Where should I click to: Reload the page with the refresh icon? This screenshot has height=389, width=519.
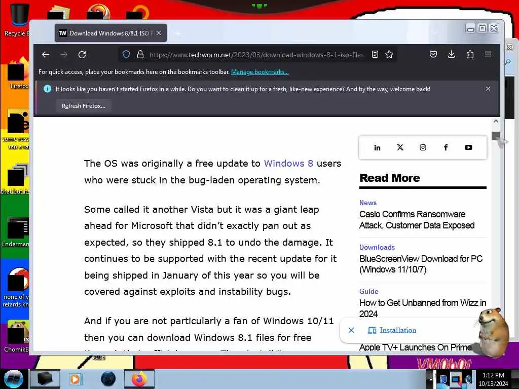82,55
